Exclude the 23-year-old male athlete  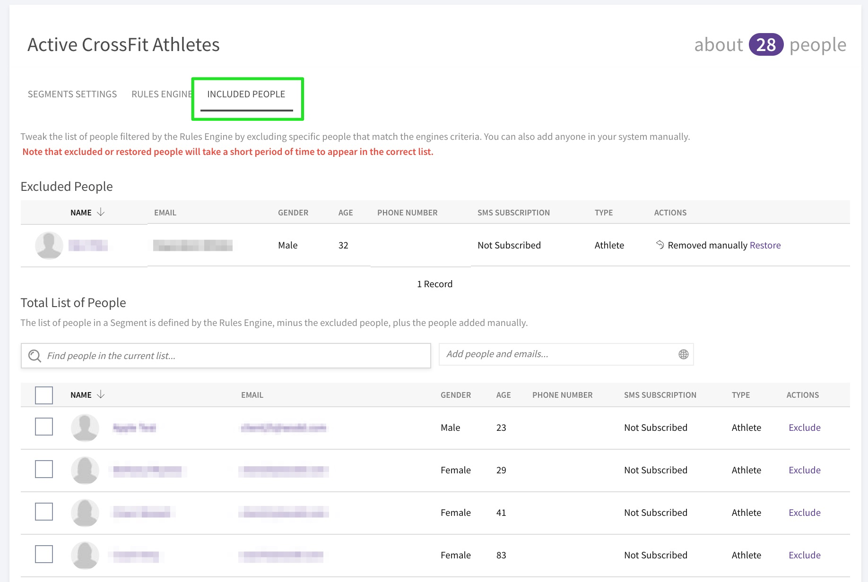(804, 428)
